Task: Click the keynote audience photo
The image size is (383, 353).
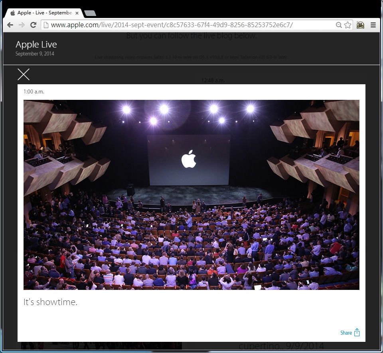Action: [191, 194]
